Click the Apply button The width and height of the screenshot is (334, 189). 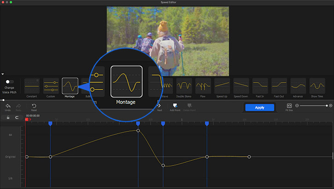click(259, 107)
